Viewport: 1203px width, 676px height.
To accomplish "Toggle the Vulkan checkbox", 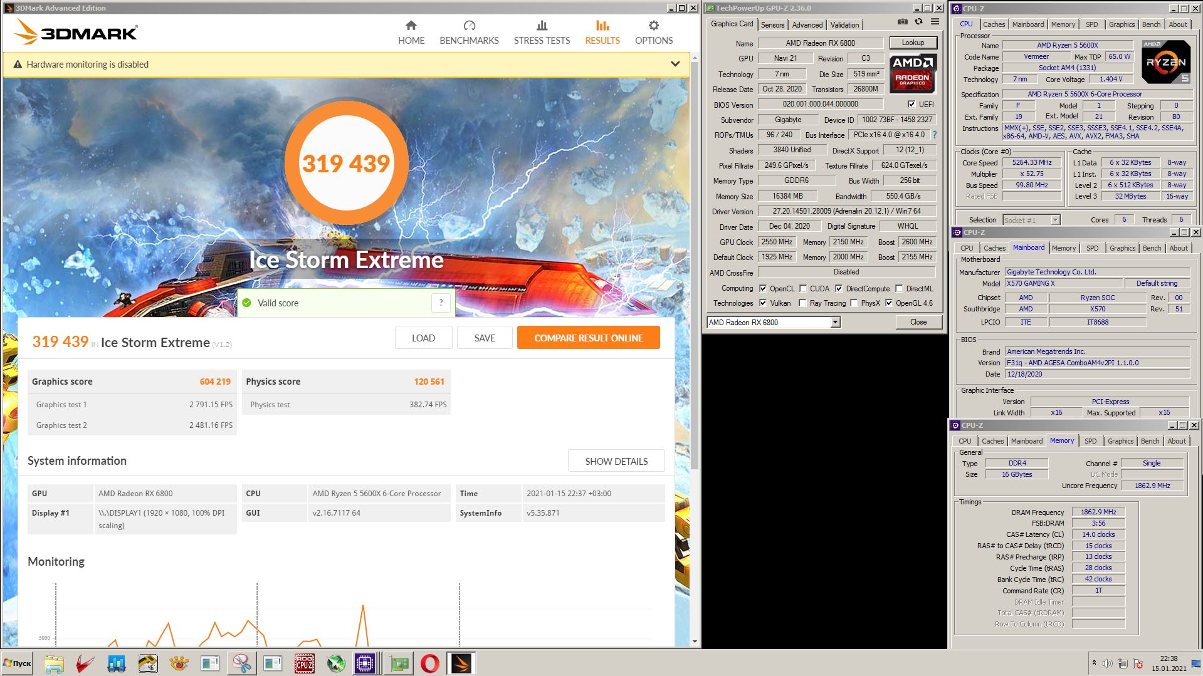I will [763, 303].
